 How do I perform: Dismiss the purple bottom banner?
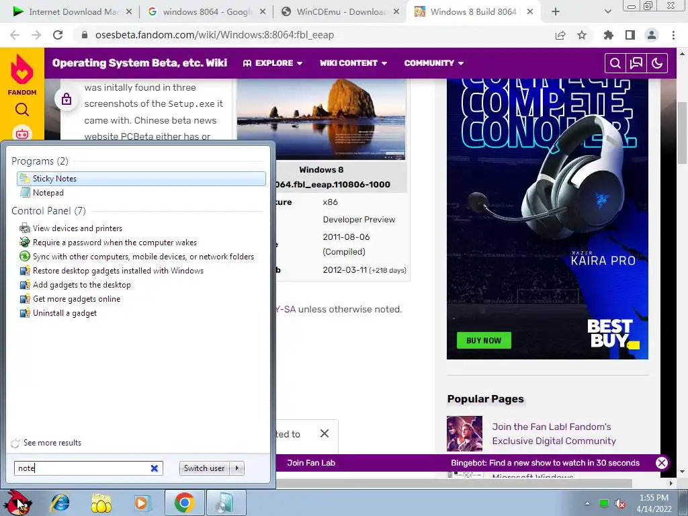tap(662, 463)
